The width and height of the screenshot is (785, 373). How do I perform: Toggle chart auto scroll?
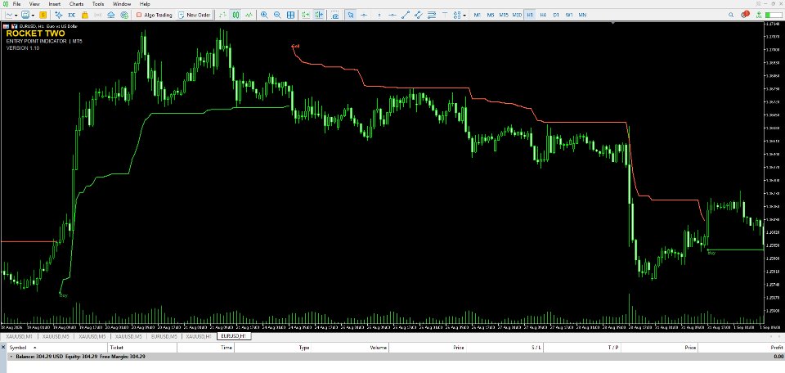305,15
